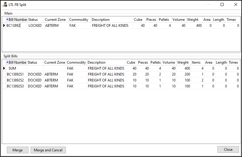Click Volume header in Split Bills
Image resolution: width=242 pixels, height=157 pixels.
pyautogui.click(x=169, y=62)
